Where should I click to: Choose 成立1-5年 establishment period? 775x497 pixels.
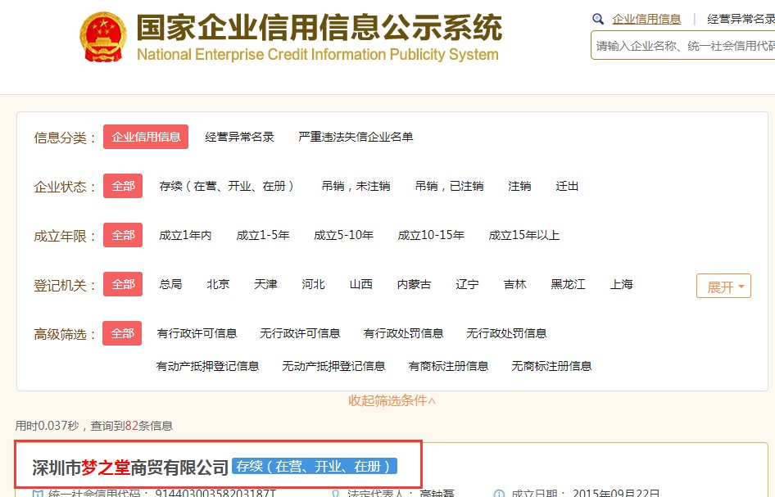click(x=261, y=235)
